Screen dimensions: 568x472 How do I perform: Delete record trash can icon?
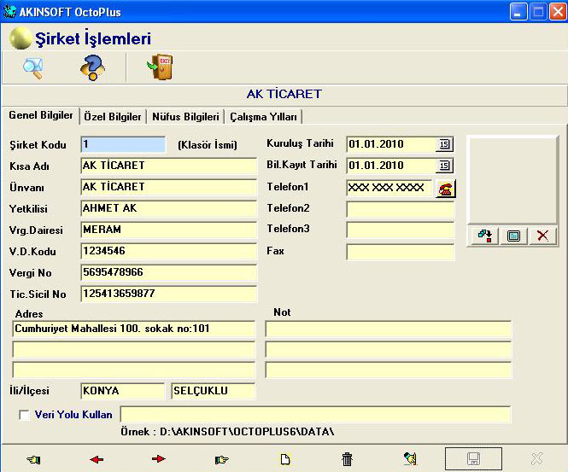coord(347,459)
